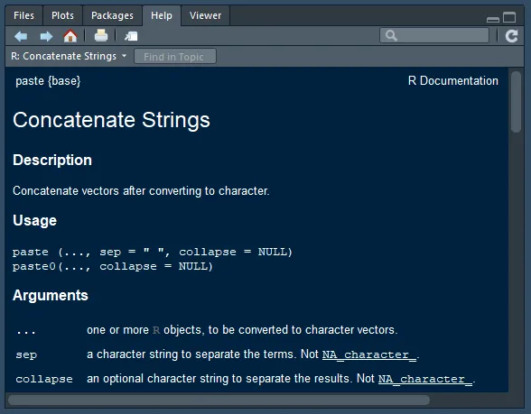Open the Help home page icon
The image size is (531, 414).
(x=70, y=36)
